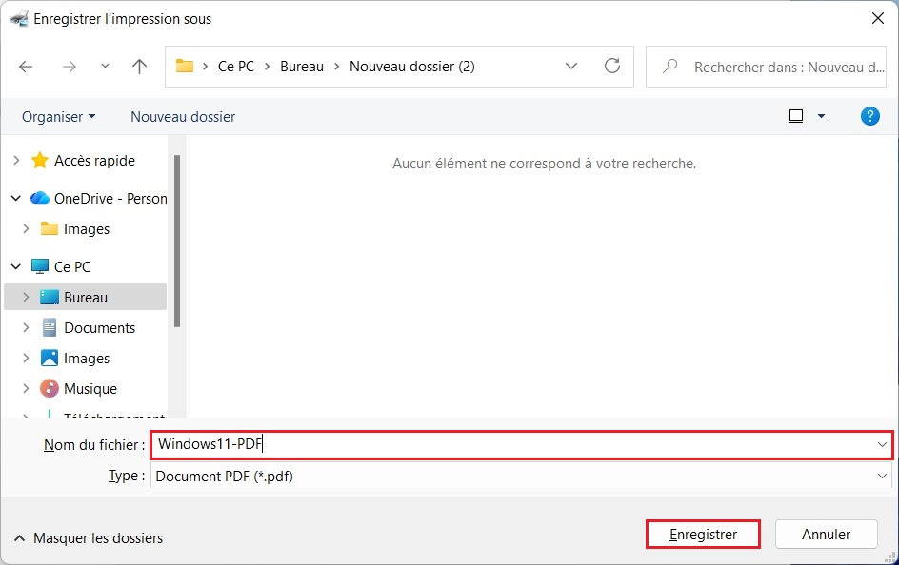Refresh the current folder view

click(x=614, y=67)
